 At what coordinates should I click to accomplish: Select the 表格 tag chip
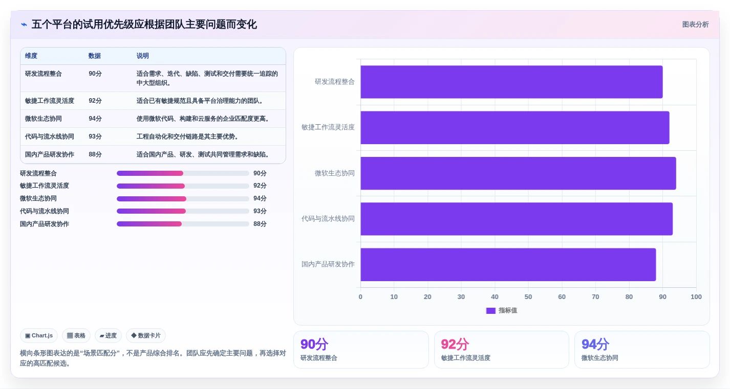pyautogui.click(x=76, y=336)
